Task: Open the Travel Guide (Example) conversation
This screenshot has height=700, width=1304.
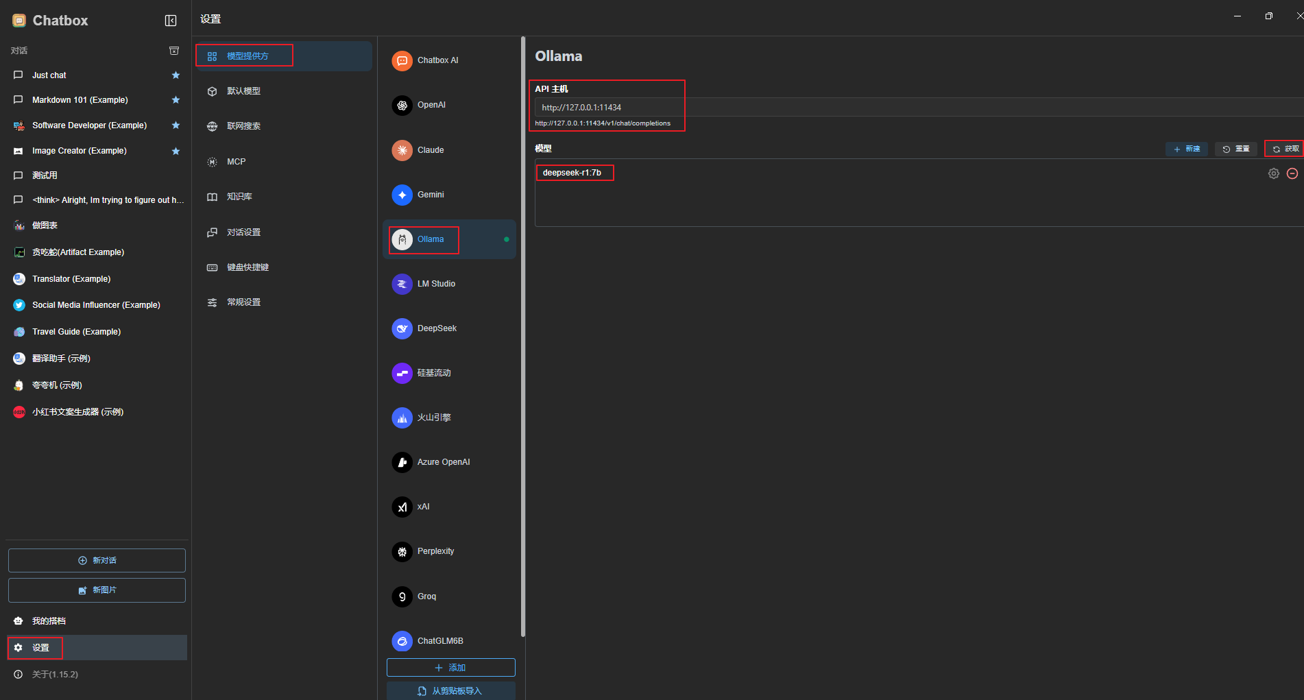Action: pos(97,332)
